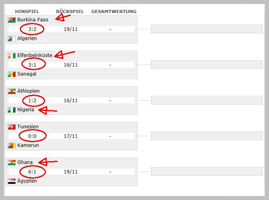Click the Burkina Faso flag icon
269x200 pixels.
(x=11, y=20)
